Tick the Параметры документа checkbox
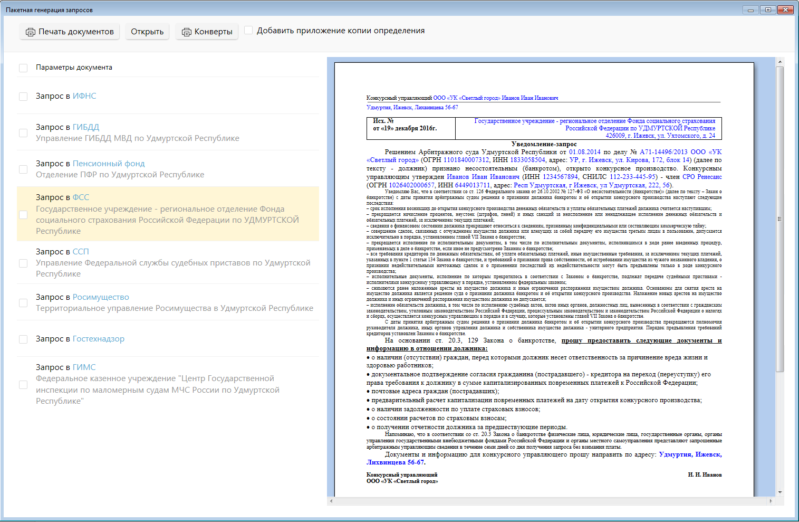The height and width of the screenshot is (522, 799). (x=23, y=68)
